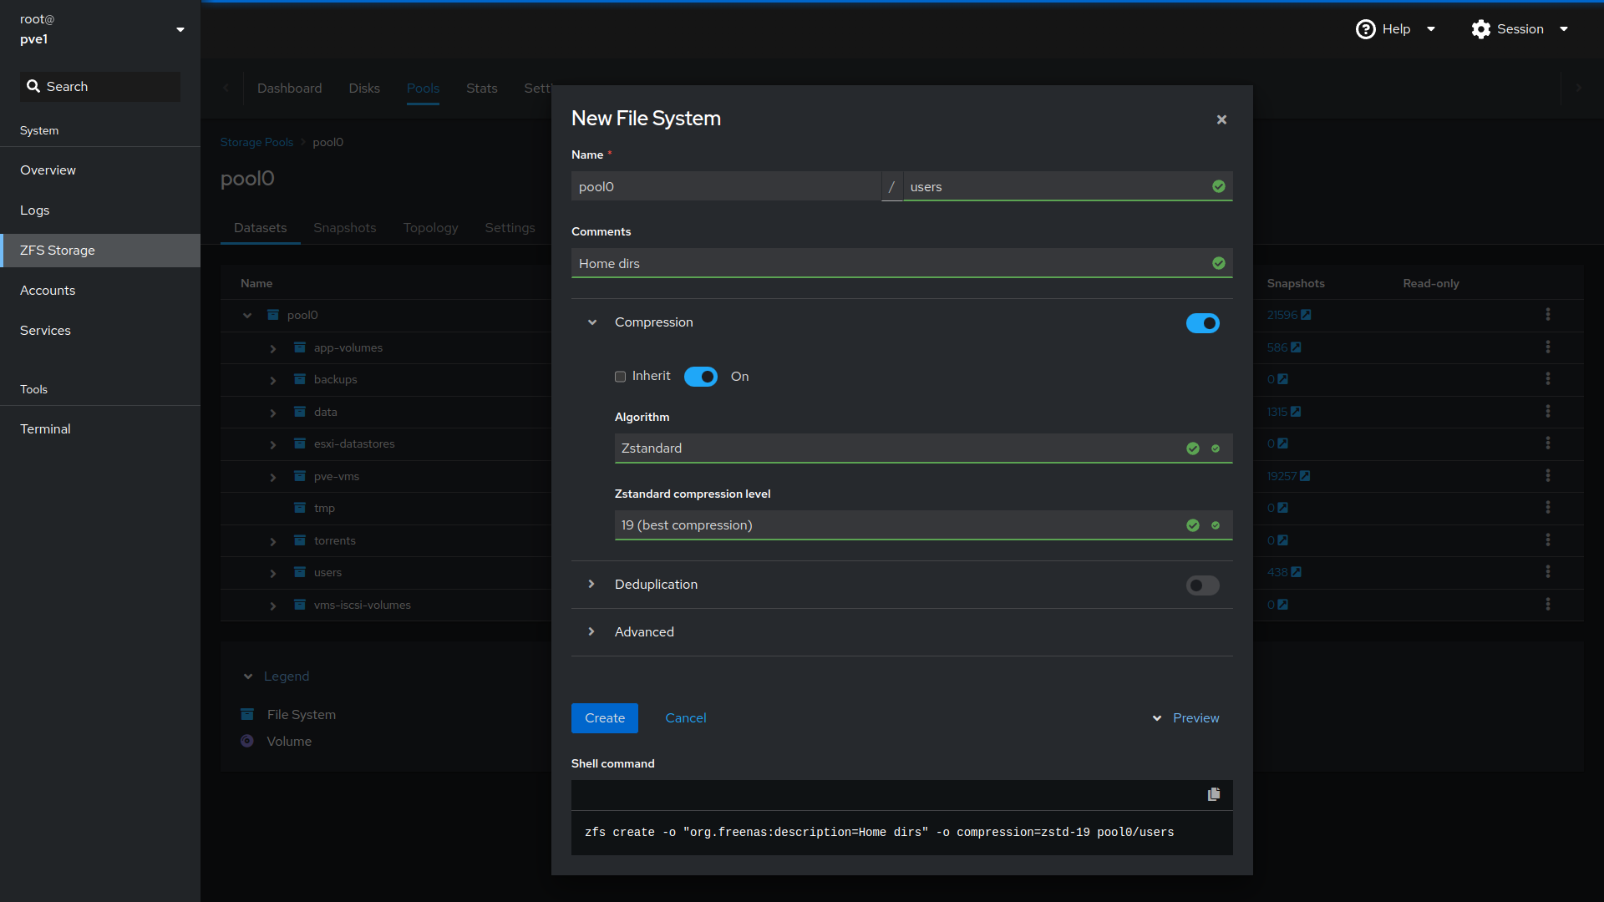Open kebab menu for backups row

(x=1548, y=378)
